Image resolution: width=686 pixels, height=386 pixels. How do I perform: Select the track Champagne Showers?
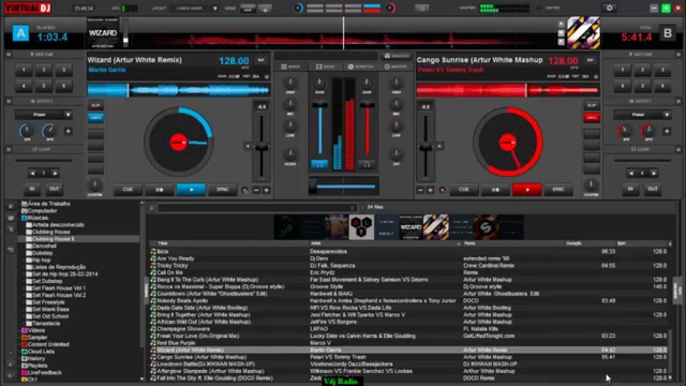409,329
